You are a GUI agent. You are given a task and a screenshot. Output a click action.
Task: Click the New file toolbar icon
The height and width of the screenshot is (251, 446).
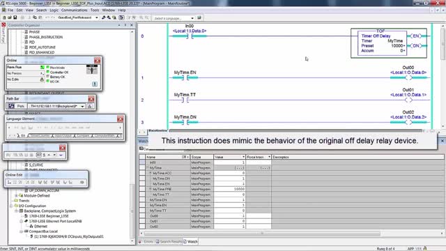click(4, 17)
